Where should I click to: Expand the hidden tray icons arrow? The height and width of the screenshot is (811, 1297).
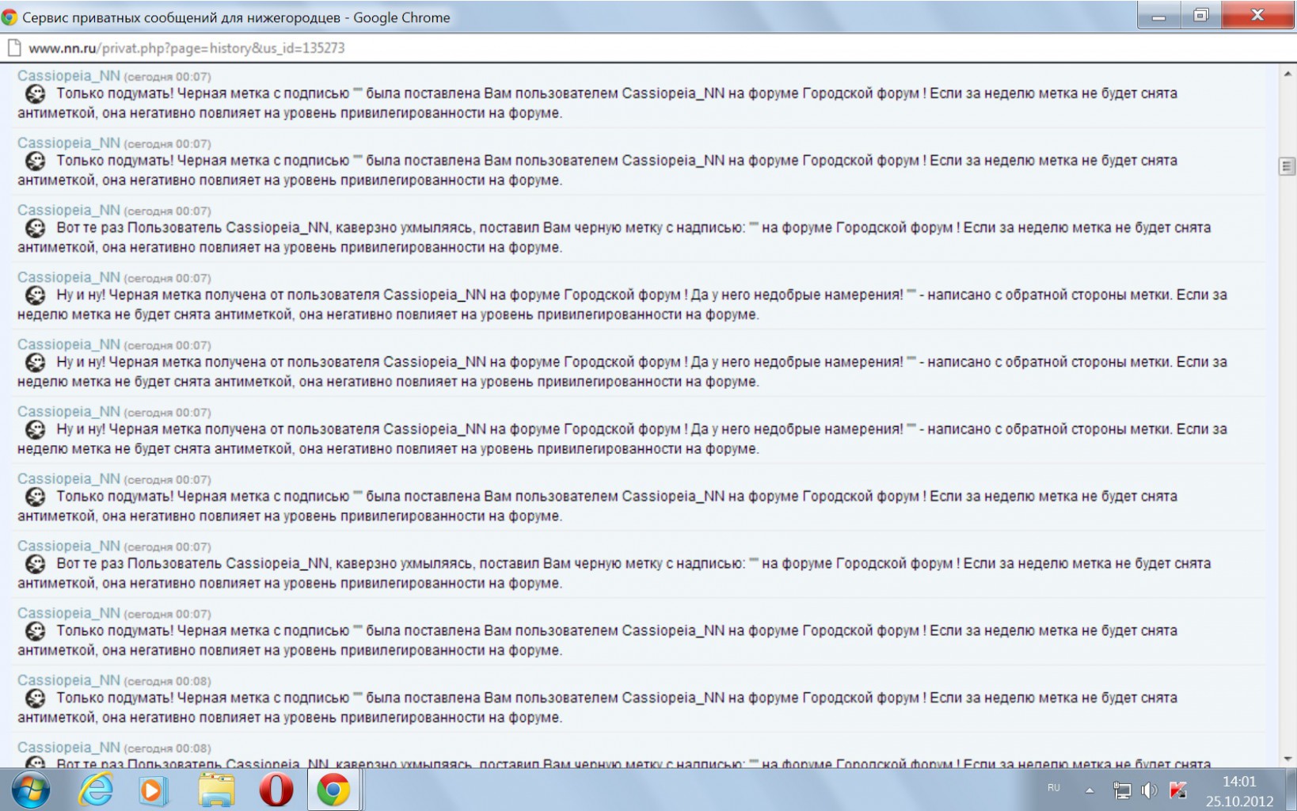[x=1090, y=790]
